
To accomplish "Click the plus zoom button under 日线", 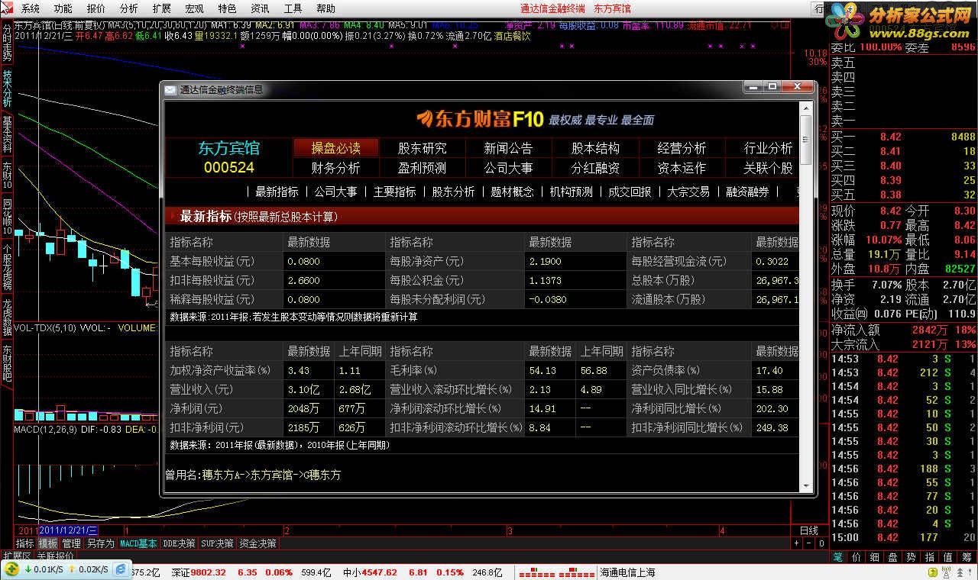I will (x=796, y=543).
